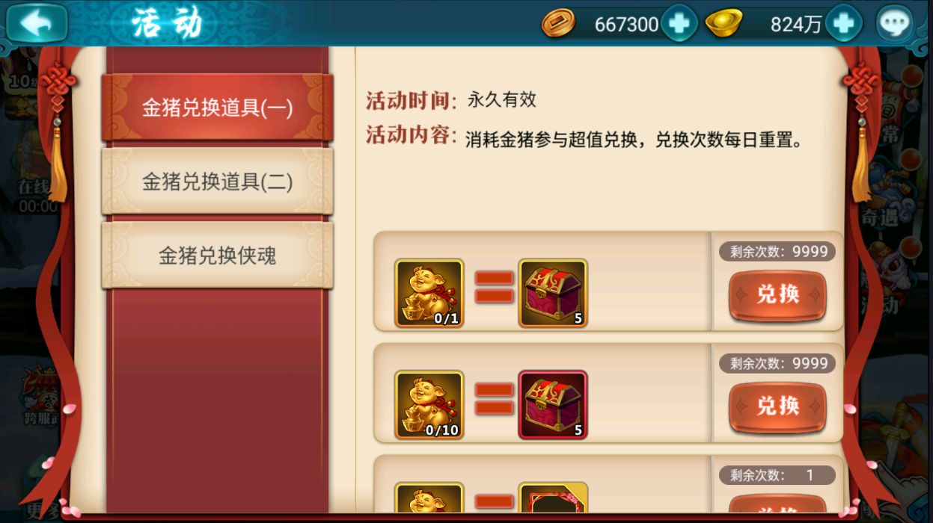The image size is (933, 523).
Task: Click 兑换 button in first row
Action: [x=778, y=295]
